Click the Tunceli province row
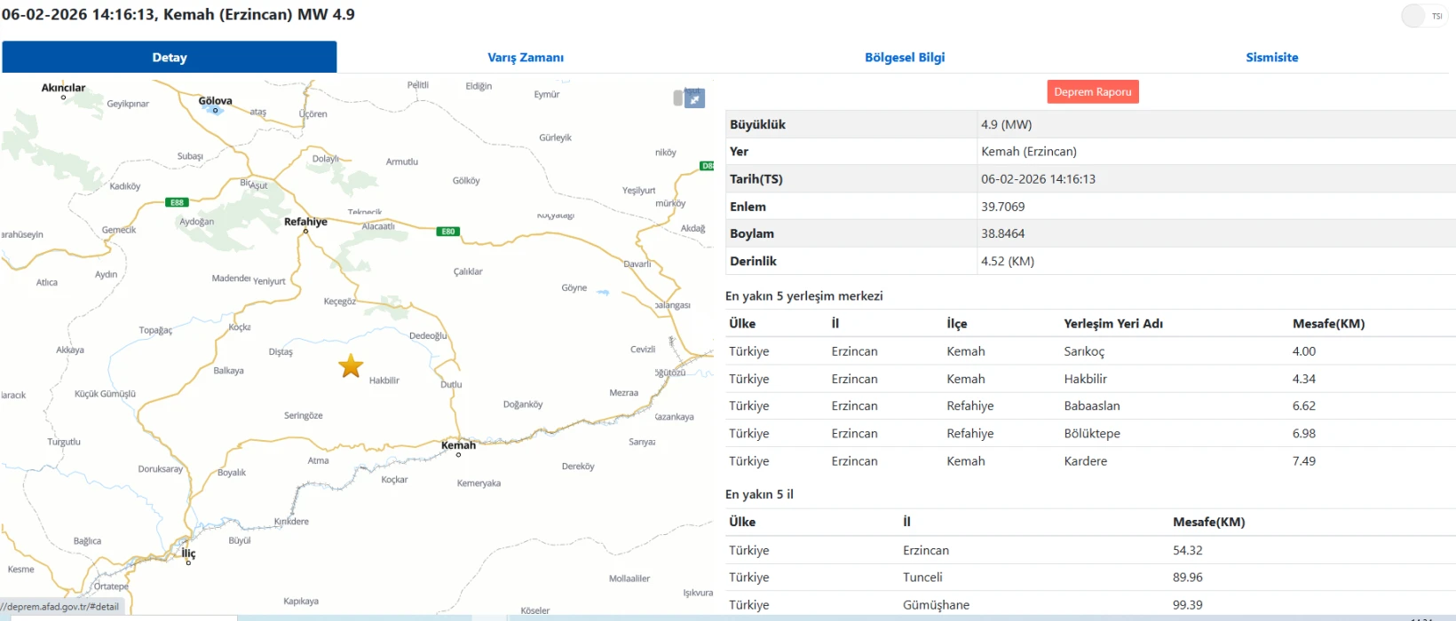This screenshot has height=621, width=1456. tap(1090, 578)
